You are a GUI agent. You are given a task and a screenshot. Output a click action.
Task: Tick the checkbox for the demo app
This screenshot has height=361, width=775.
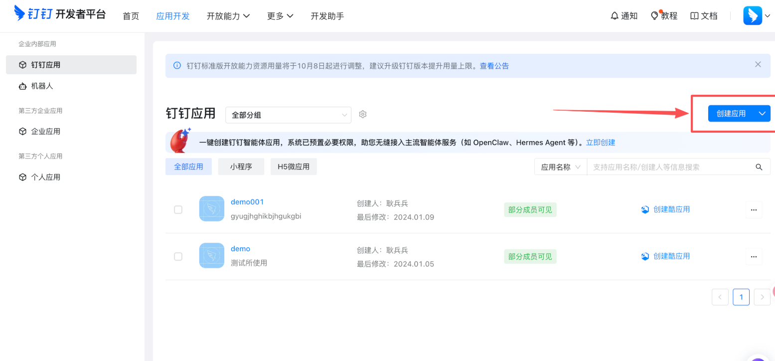pos(178,256)
